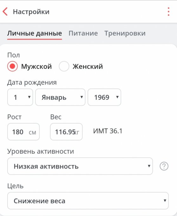Switch to the Питание tab
Viewport: 177px width, 216px height.
click(x=83, y=33)
